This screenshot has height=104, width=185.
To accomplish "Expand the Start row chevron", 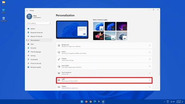I will (150, 80).
